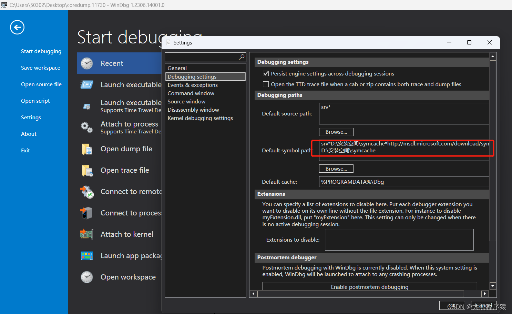Select Attach to kernel
Viewport: 512px width, 314px height.
pyautogui.click(x=127, y=234)
